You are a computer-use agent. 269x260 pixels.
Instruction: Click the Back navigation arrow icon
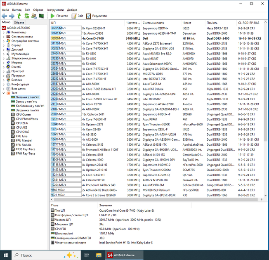click(5, 16)
